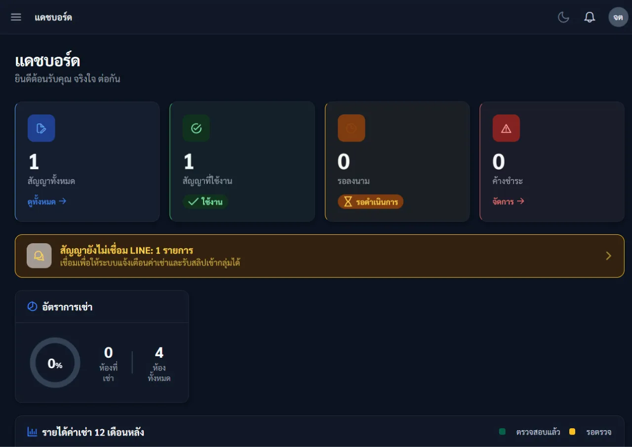The height and width of the screenshot is (447, 632).
Task: Click the ตรวจสอบแล้ว legend label
Action: click(538, 432)
